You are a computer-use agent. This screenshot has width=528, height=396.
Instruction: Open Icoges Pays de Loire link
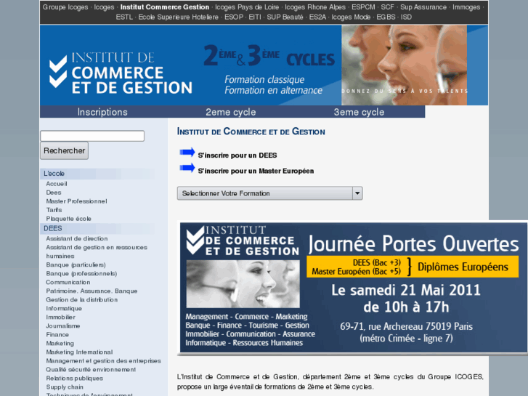coord(247,7)
